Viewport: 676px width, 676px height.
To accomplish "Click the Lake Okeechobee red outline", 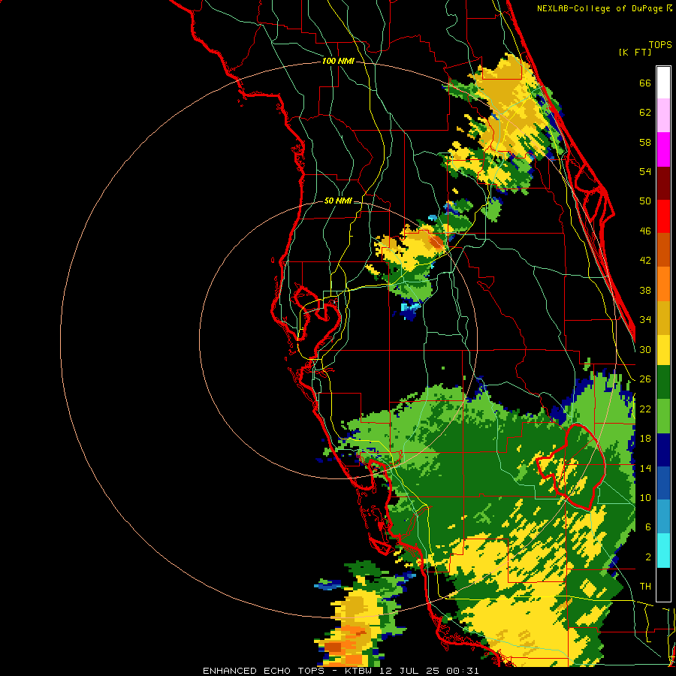I will [x=572, y=467].
